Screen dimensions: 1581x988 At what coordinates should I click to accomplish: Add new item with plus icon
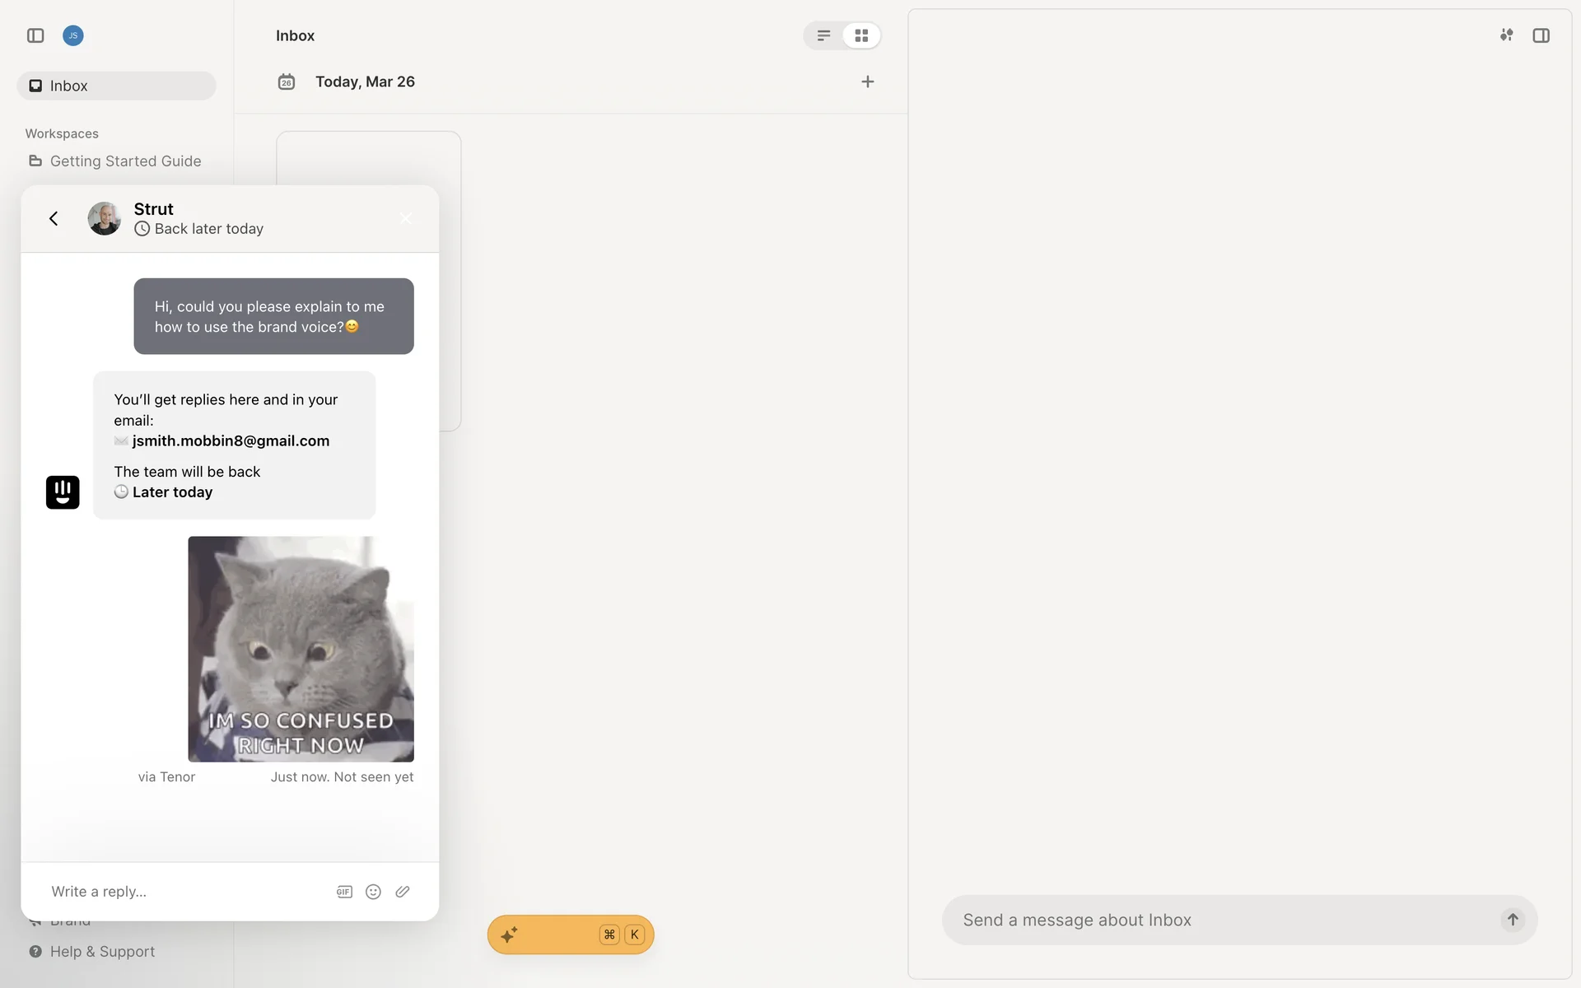[x=867, y=82]
